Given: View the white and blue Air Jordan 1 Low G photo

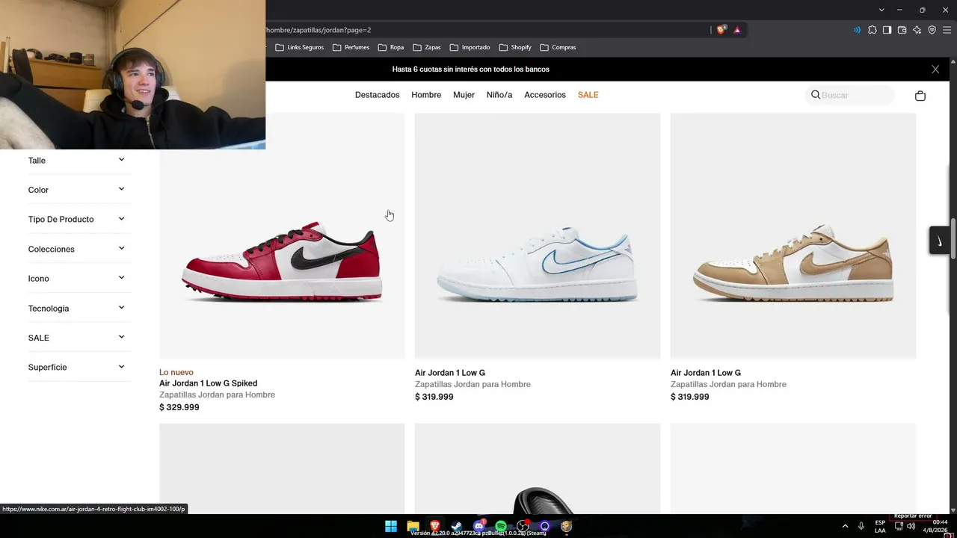Looking at the screenshot, I should click(x=538, y=236).
